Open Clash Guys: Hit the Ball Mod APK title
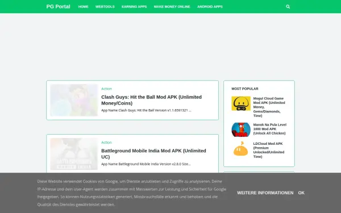The image size is (341, 213). [151, 100]
